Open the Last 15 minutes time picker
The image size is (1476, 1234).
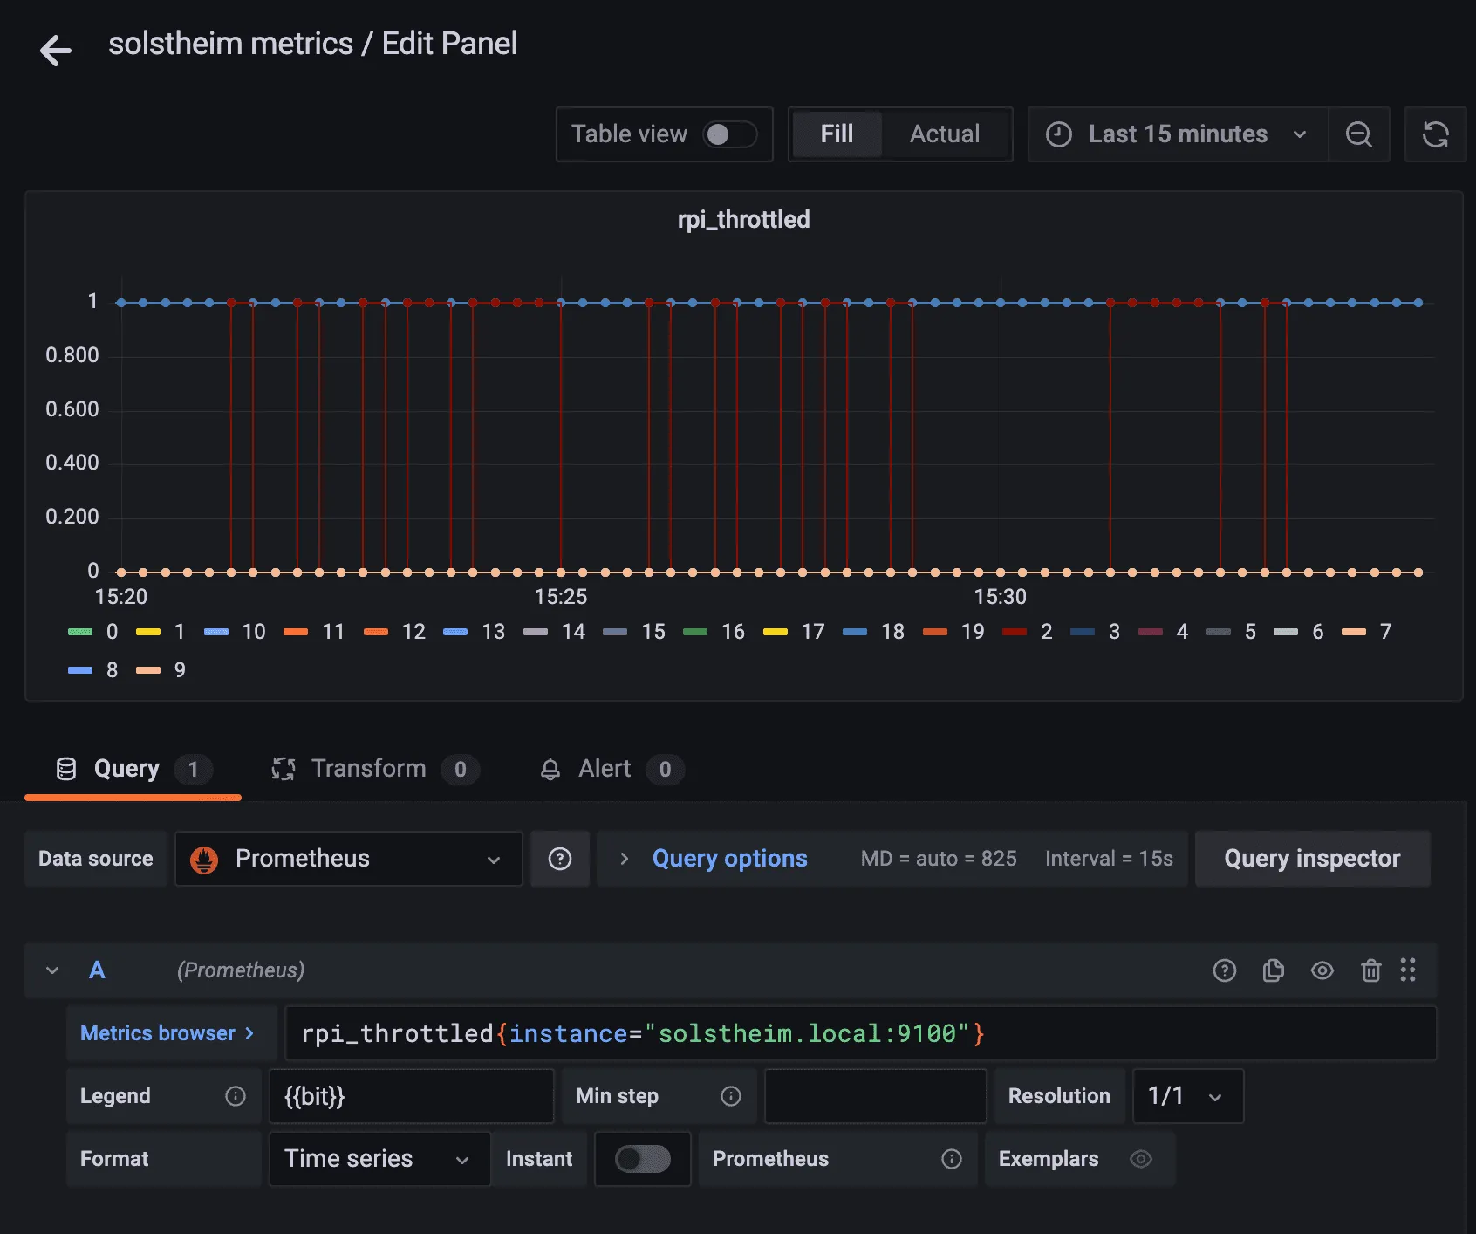coord(1177,134)
